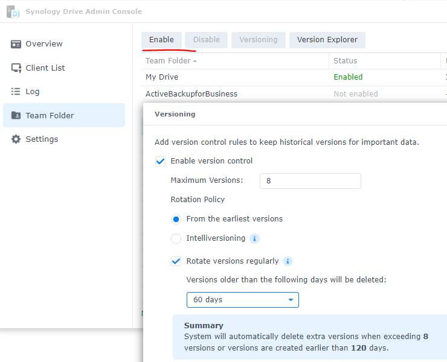
Task: Click info icon beside Rotate versions regularly
Action: [x=288, y=261]
